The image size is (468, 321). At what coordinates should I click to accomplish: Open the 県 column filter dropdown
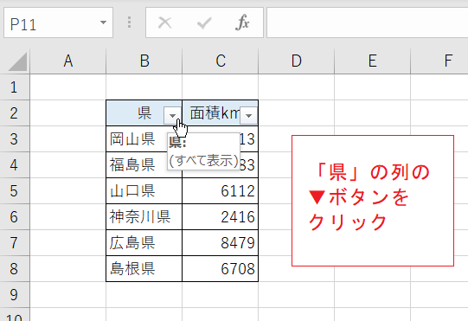pyautogui.click(x=172, y=115)
